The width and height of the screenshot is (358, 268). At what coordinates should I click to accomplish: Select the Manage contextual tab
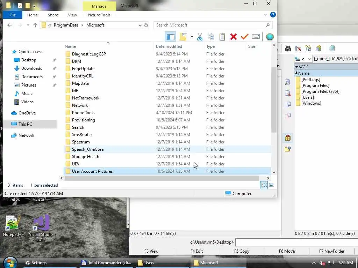pyautogui.click(x=99, y=6)
